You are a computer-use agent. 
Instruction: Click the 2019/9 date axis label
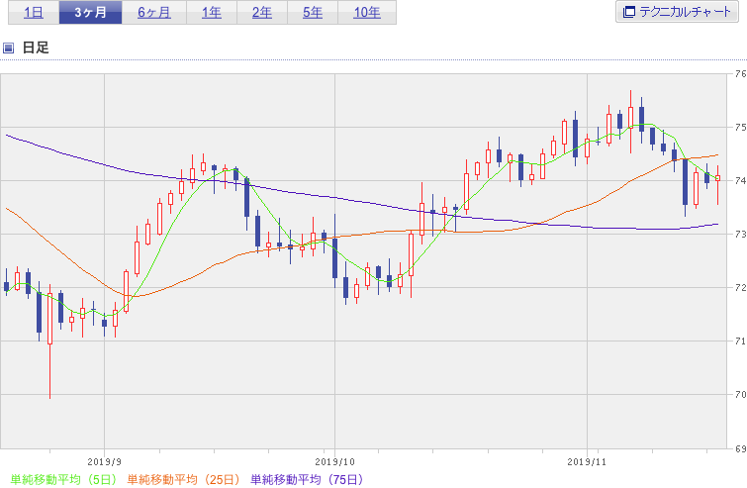[x=104, y=462]
